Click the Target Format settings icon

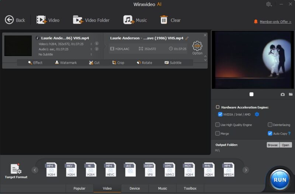16,169
